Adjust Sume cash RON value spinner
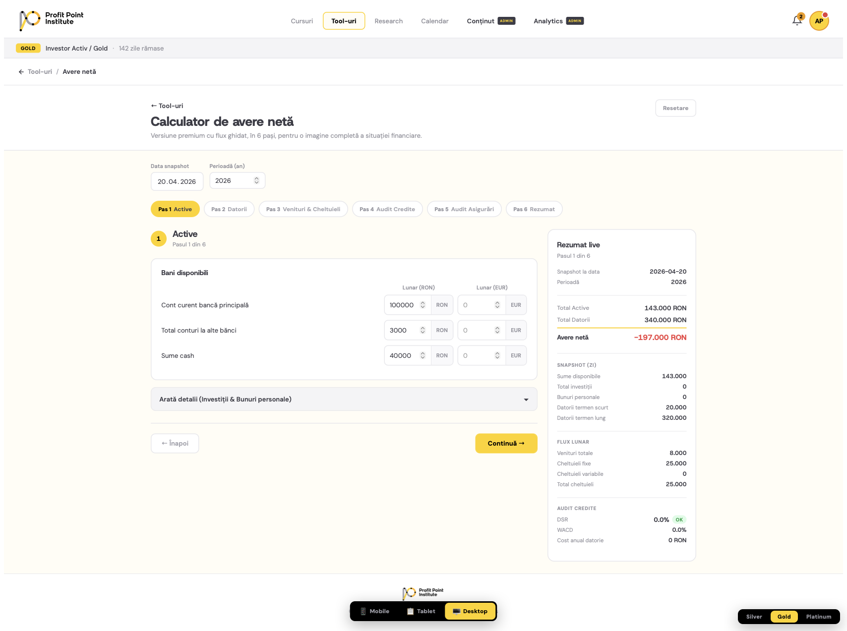 [x=423, y=355]
